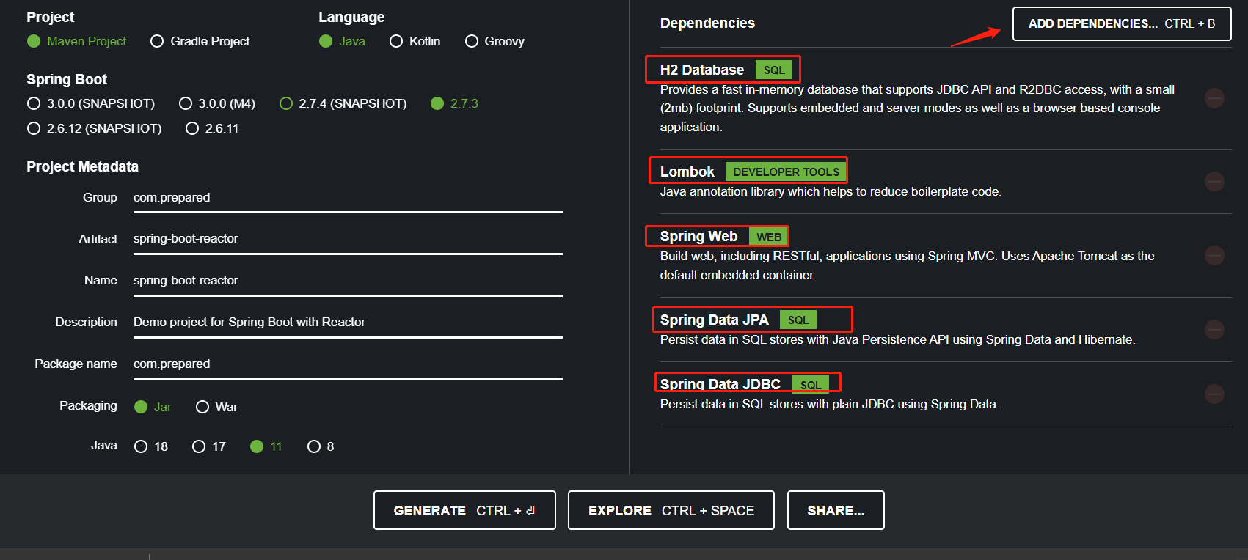Click the WEB tag beside Spring Web
The width and height of the screenshot is (1248, 560).
coord(768,237)
